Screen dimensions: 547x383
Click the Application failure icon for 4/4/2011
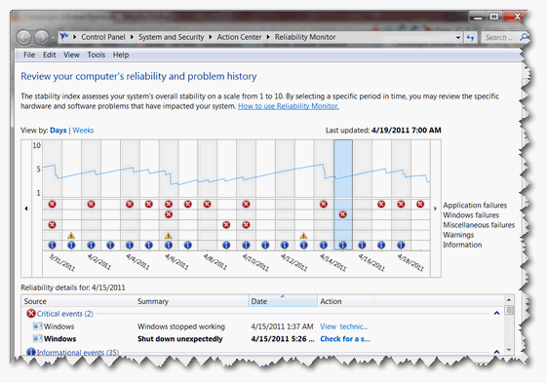(x=130, y=204)
